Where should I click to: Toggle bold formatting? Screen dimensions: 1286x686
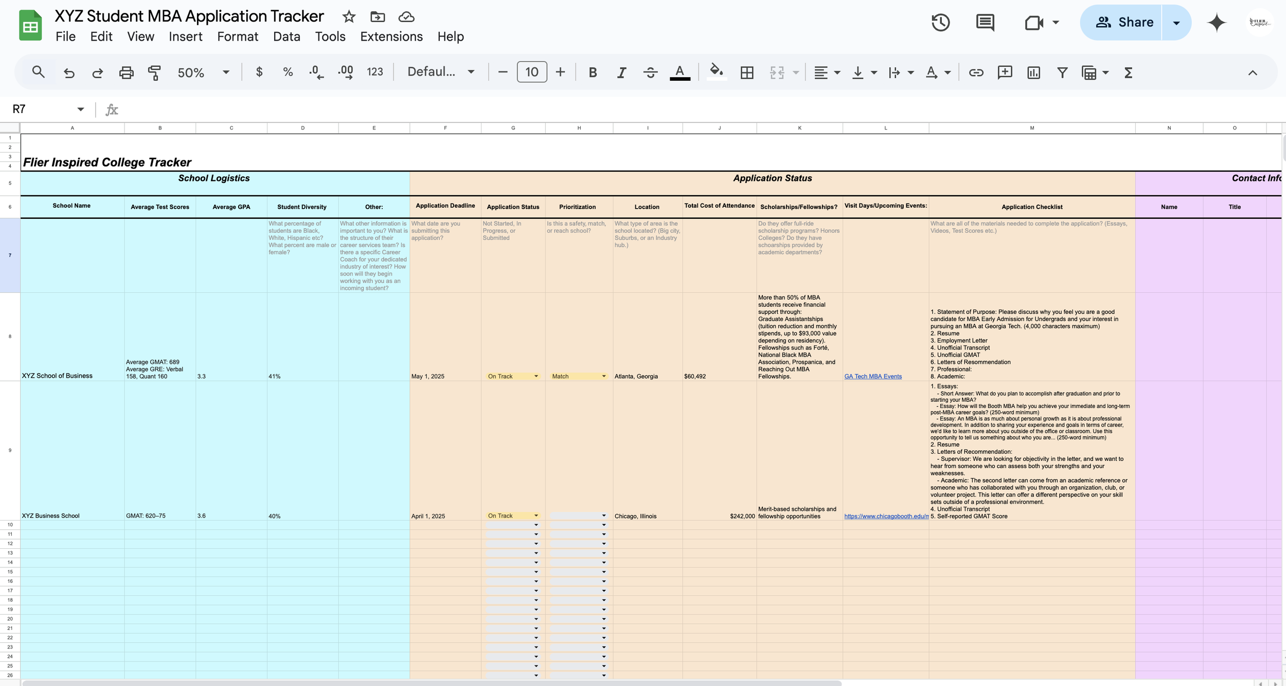(x=593, y=72)
